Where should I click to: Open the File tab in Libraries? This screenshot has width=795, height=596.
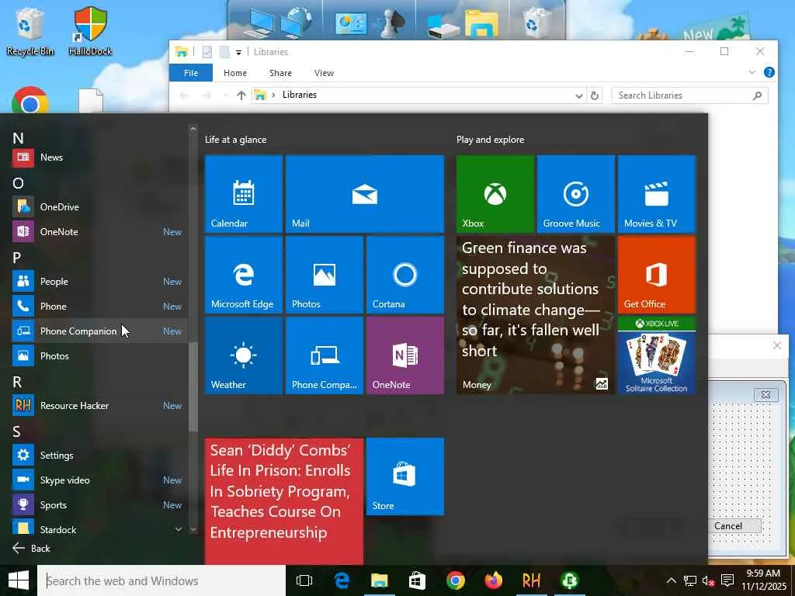click(x=191, y=73)
